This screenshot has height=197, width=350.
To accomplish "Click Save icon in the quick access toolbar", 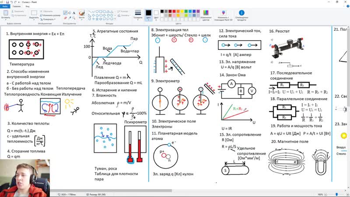I will point(7,2).
